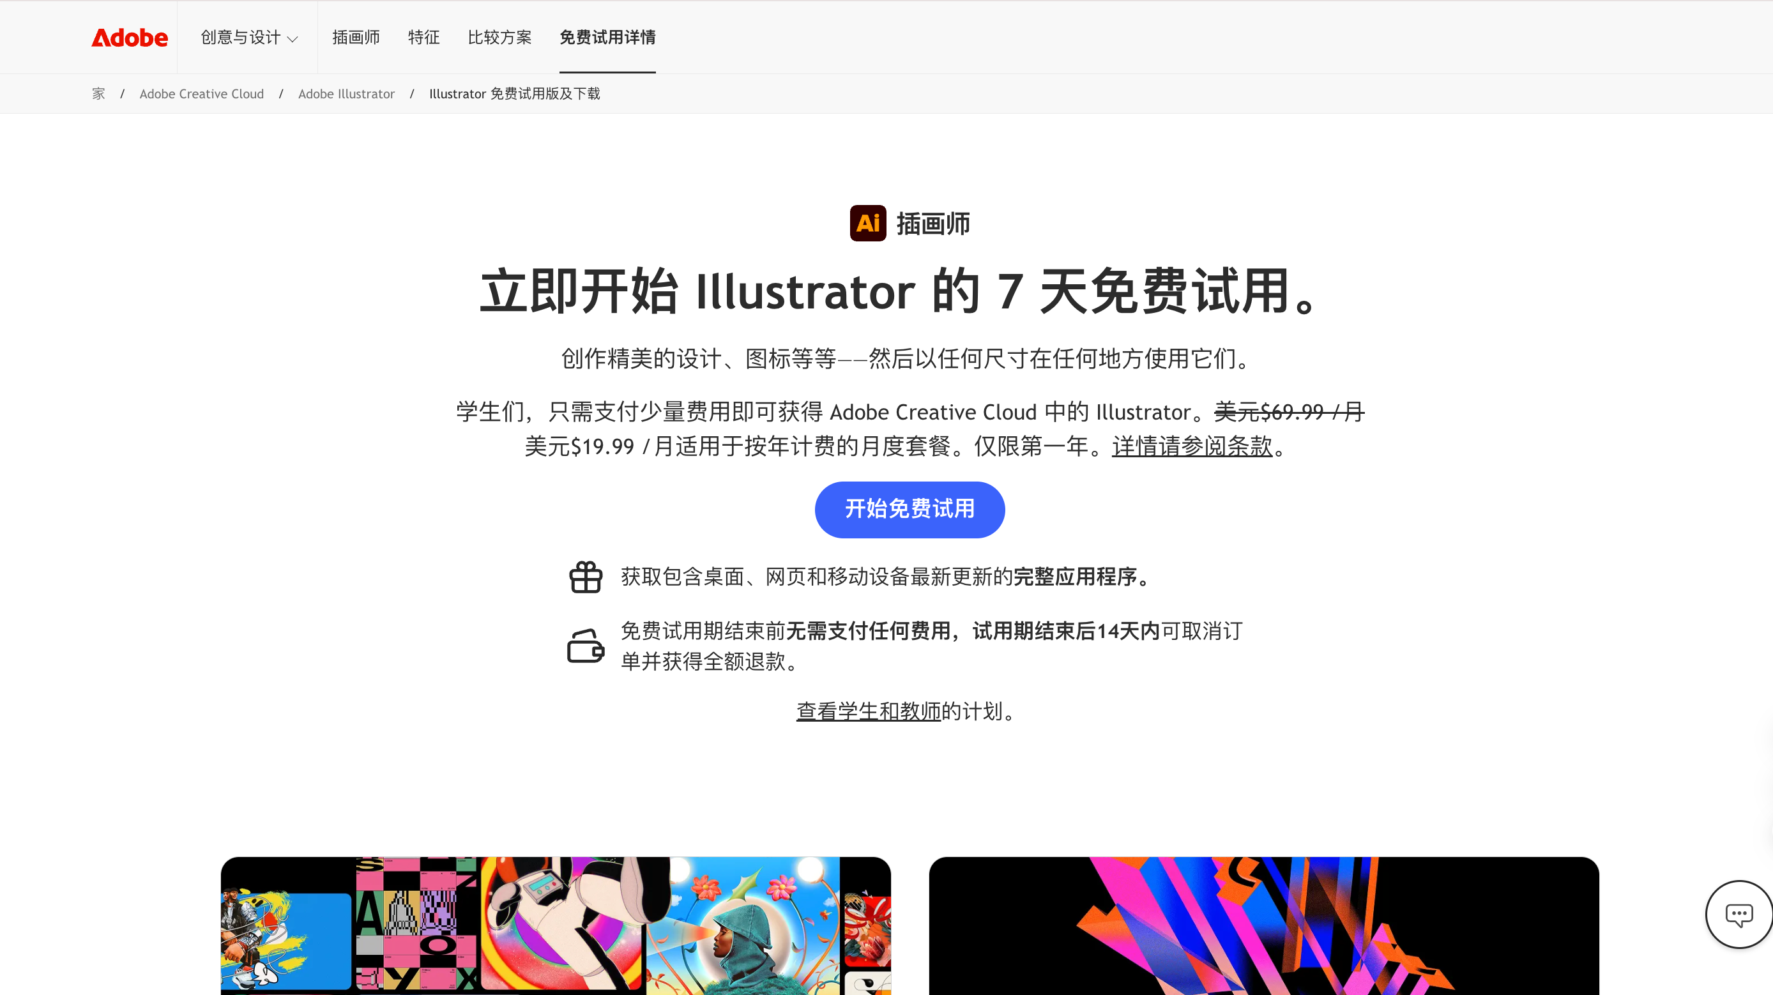Navigate to the 家 breadcrumb
This screenshot has height=995, width=1773.
tap(98, 94)
